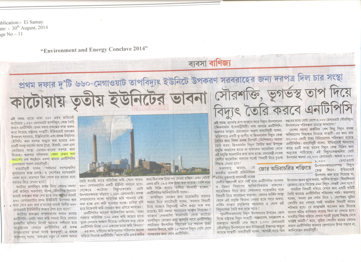The height and width of the screenshot is (262, 361).
Task: Click the 'No – 11' page number line
Action: point(15,34)
